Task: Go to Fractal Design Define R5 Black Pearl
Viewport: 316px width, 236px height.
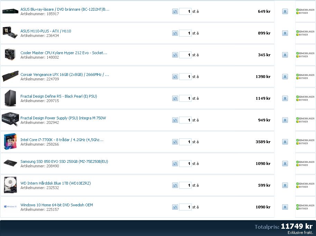Action: (x=59, y=96)
